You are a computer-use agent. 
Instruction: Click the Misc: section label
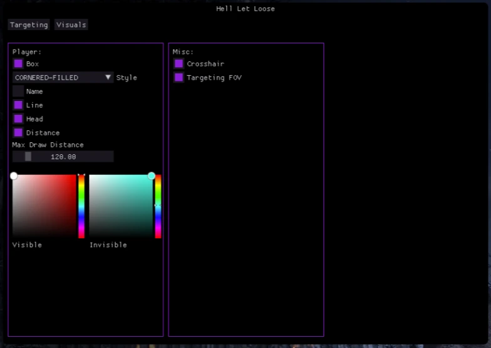click(183, 51)
